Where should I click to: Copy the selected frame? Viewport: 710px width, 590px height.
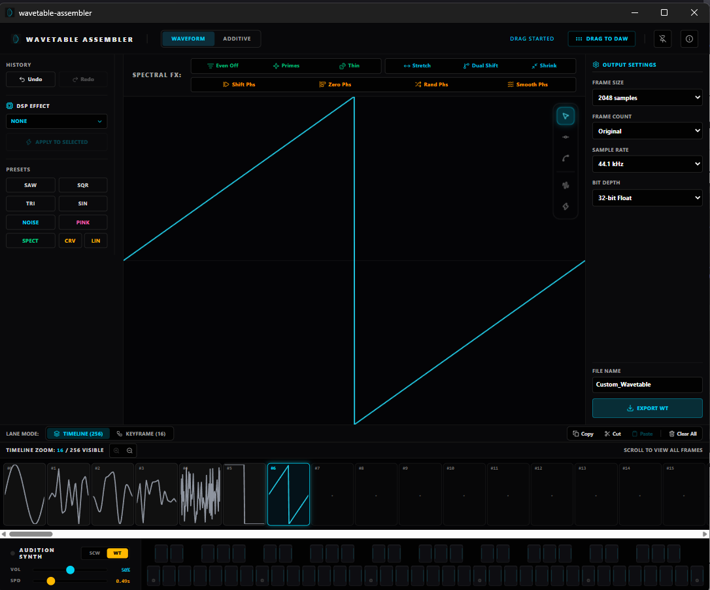click(583, 434)
